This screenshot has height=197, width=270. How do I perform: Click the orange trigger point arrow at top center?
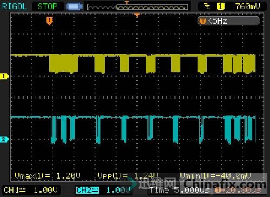[137, 15]
